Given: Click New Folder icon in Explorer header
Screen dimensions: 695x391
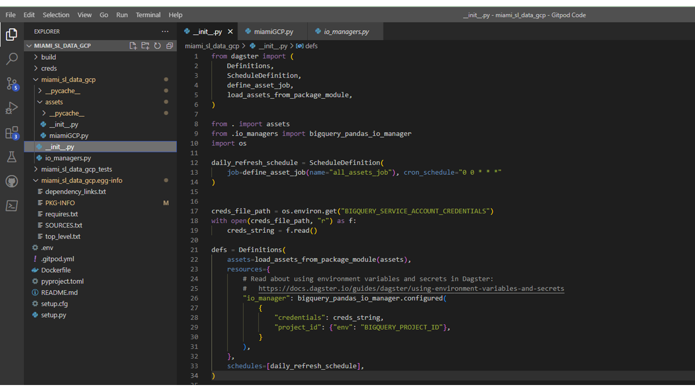Looking at the screenshot, I should (145, 46).
